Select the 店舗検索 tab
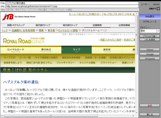Viewport: 161px width, 118px height. (x=97, y=25)
